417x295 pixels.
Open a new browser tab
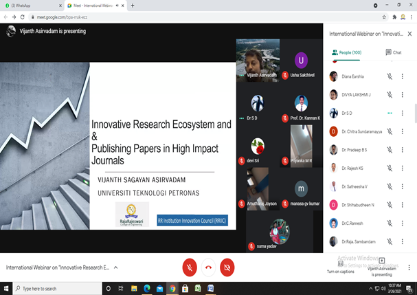pos(133,6)
